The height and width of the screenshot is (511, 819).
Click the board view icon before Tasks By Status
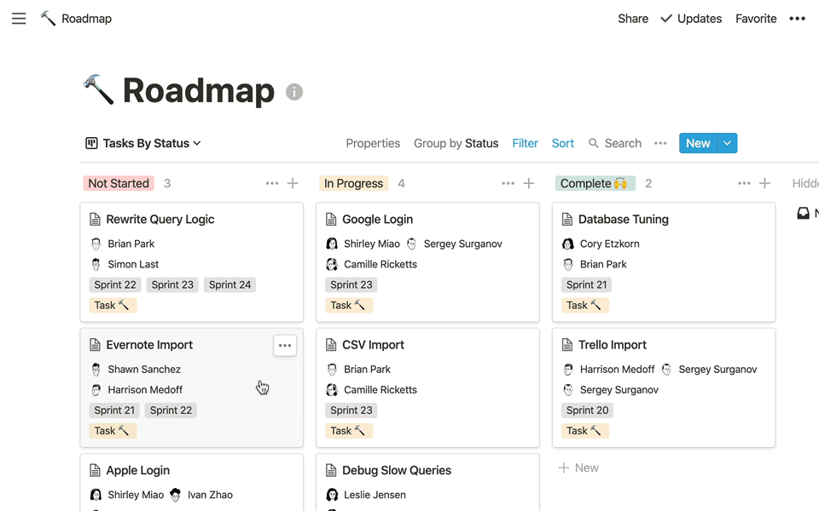coord(91,143)
